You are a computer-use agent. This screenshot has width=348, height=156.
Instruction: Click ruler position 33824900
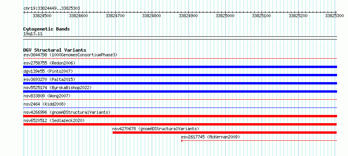tap(188, 16)
